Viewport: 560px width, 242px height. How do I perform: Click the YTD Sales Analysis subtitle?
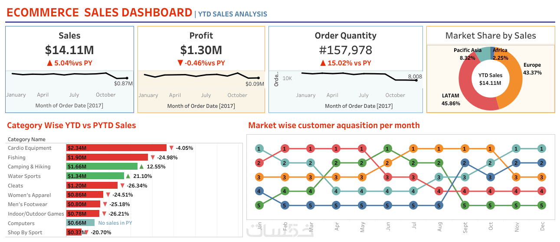233,14
